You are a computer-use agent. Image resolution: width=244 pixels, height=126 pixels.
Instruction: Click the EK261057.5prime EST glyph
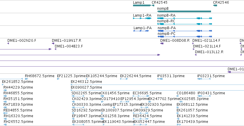[x=178, y=113]
